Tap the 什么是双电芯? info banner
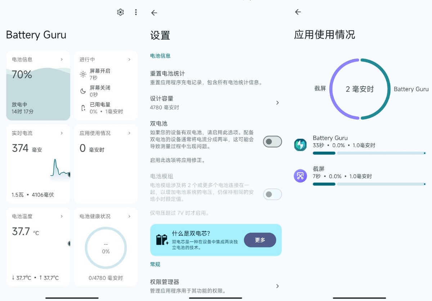432x301 pixels. pos(216,240)
